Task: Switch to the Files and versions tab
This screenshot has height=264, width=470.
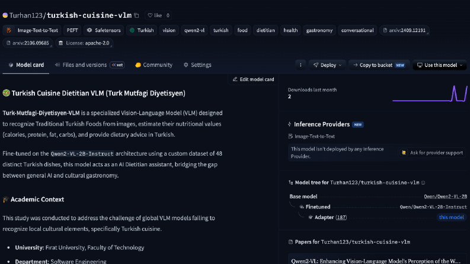Action: [x=81, y=65]
